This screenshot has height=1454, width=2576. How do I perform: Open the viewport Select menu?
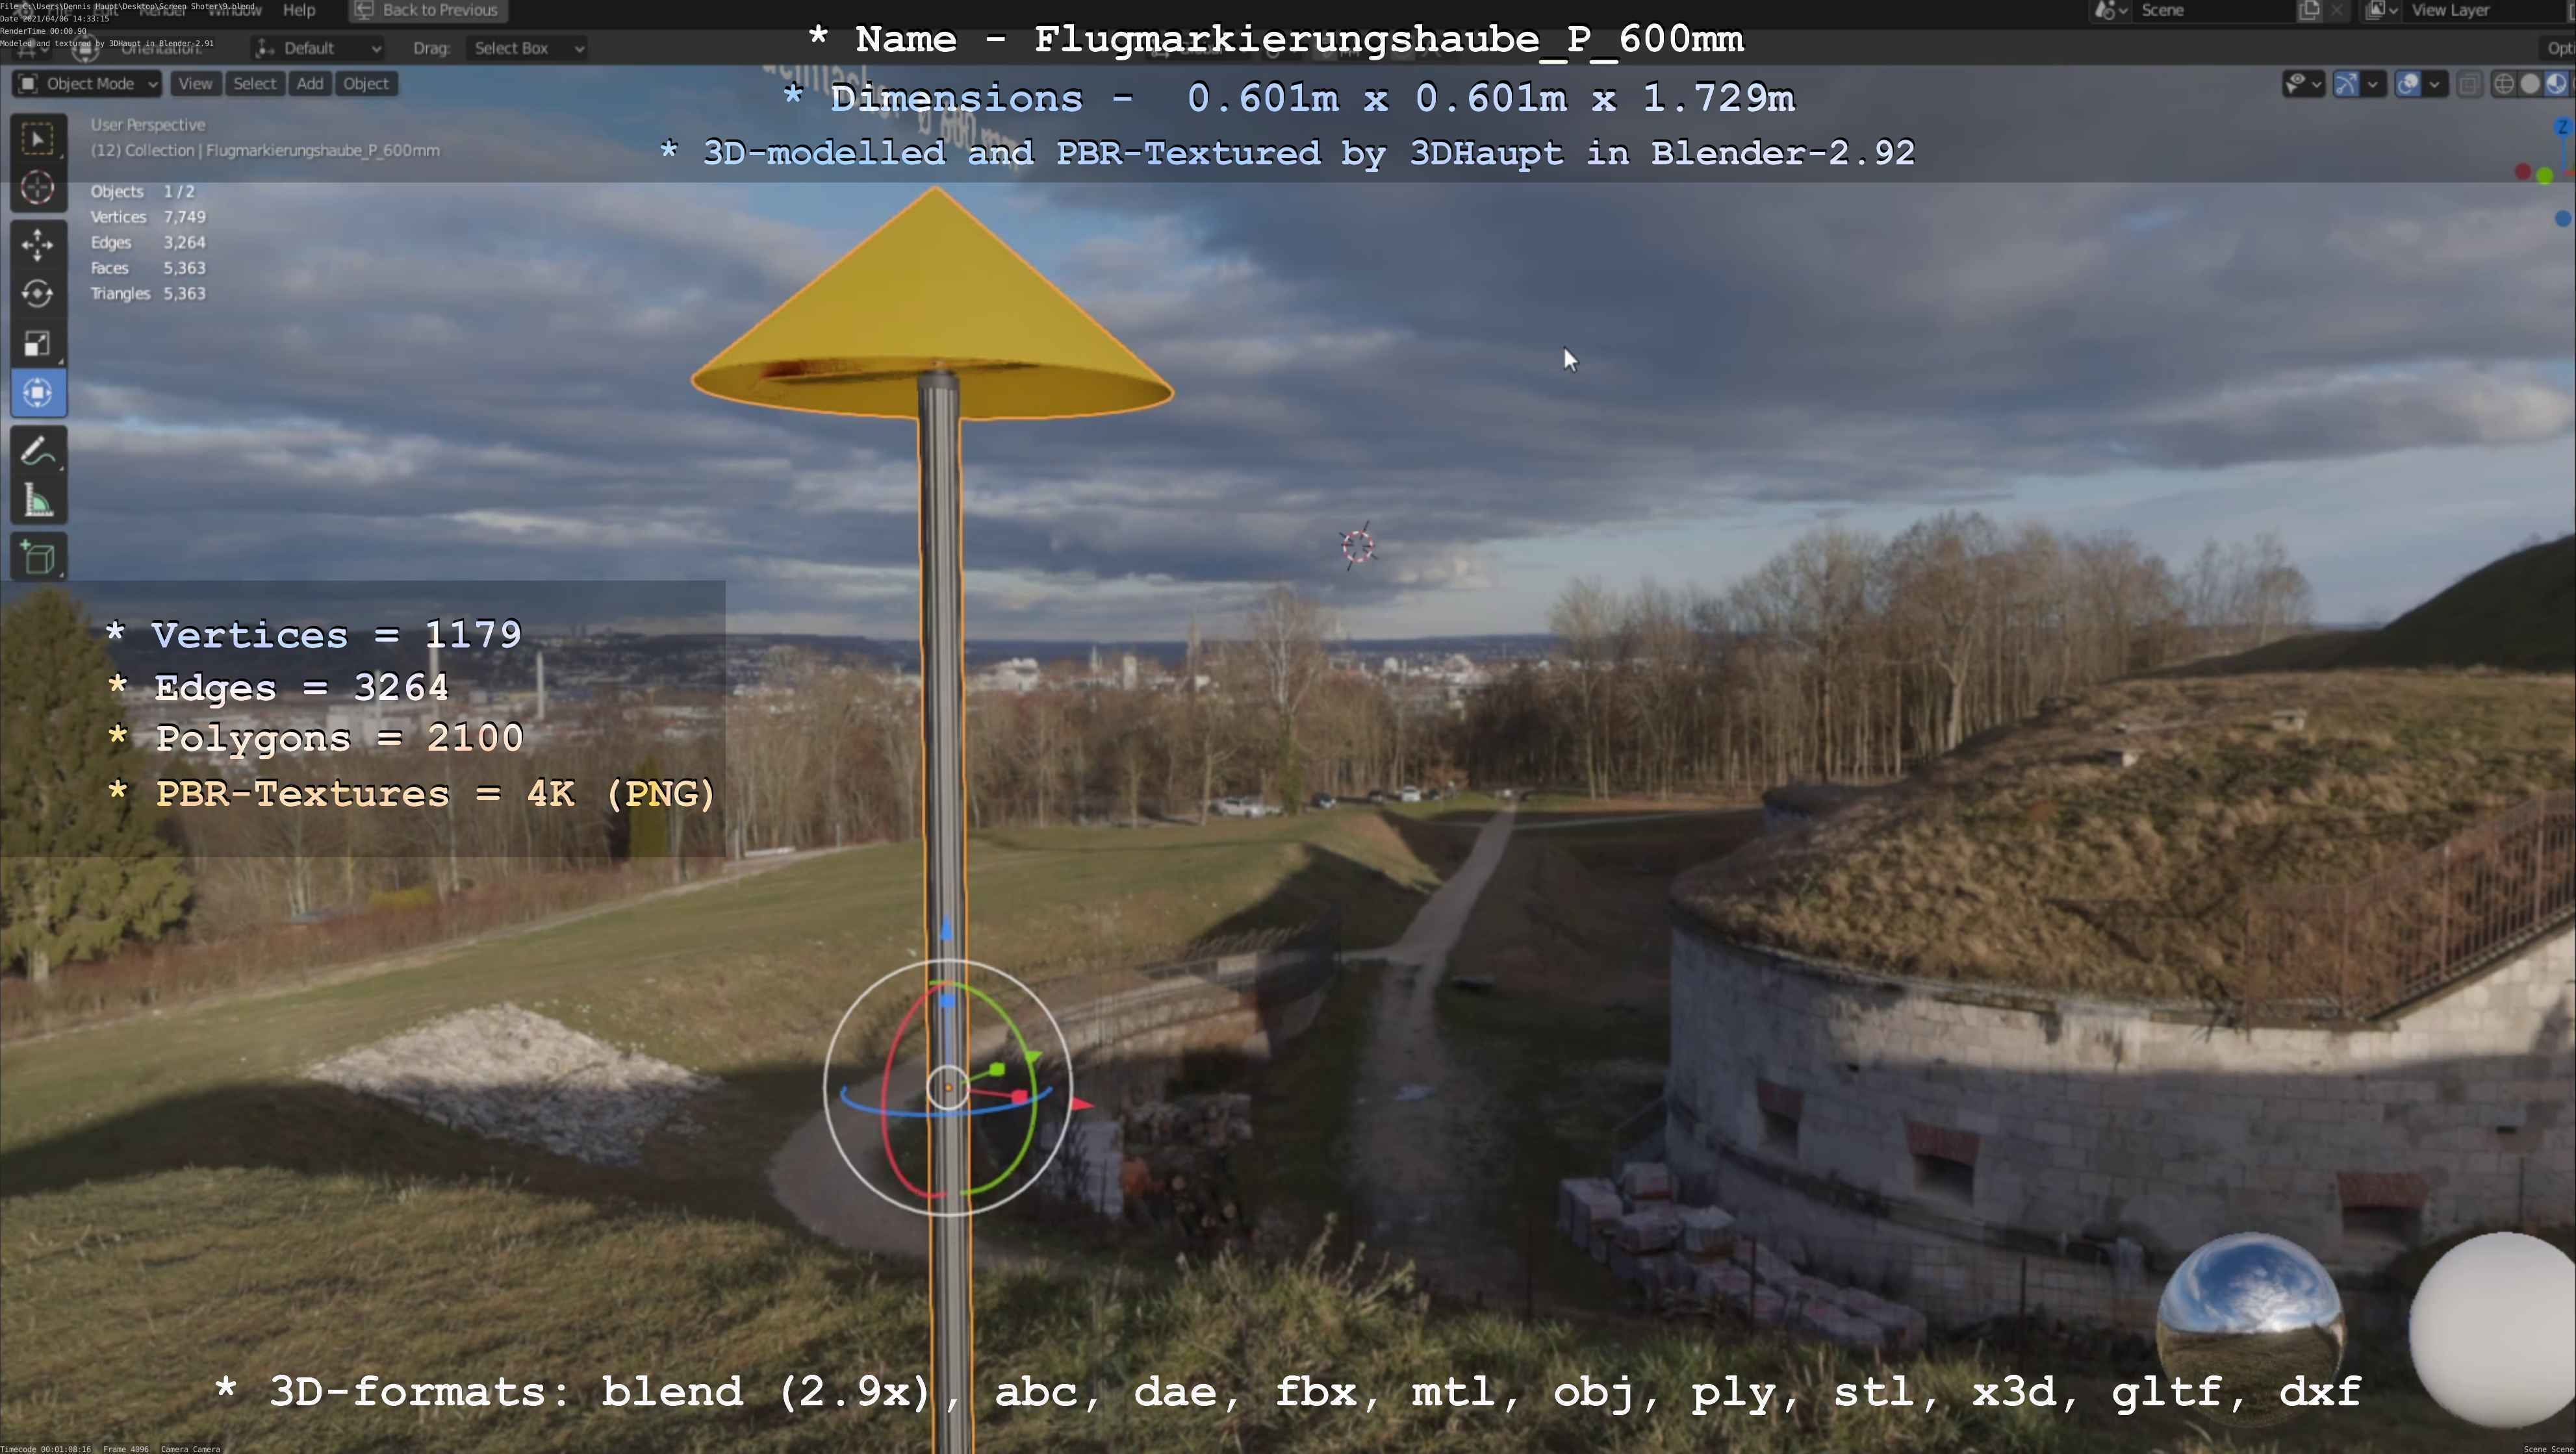(x=254, y=84)
